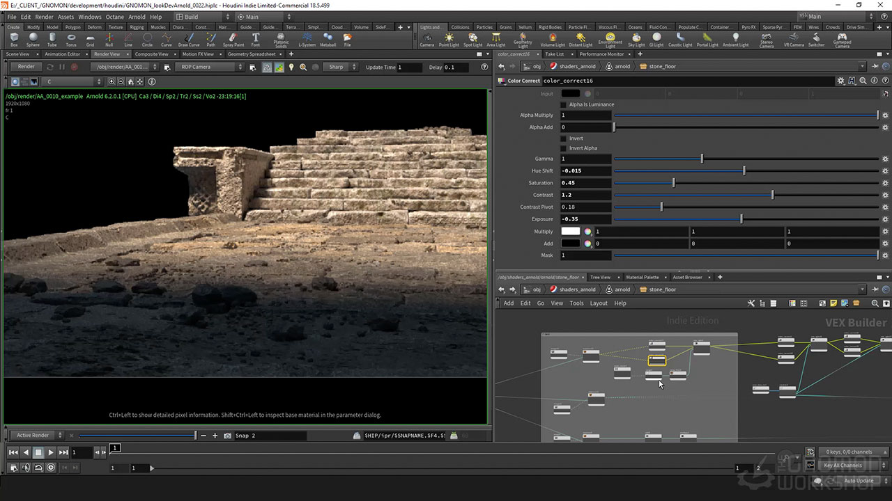This screenshot has width=892, height=501.
Task: Switch to the Material Palette tab
Action: [642, 277]
